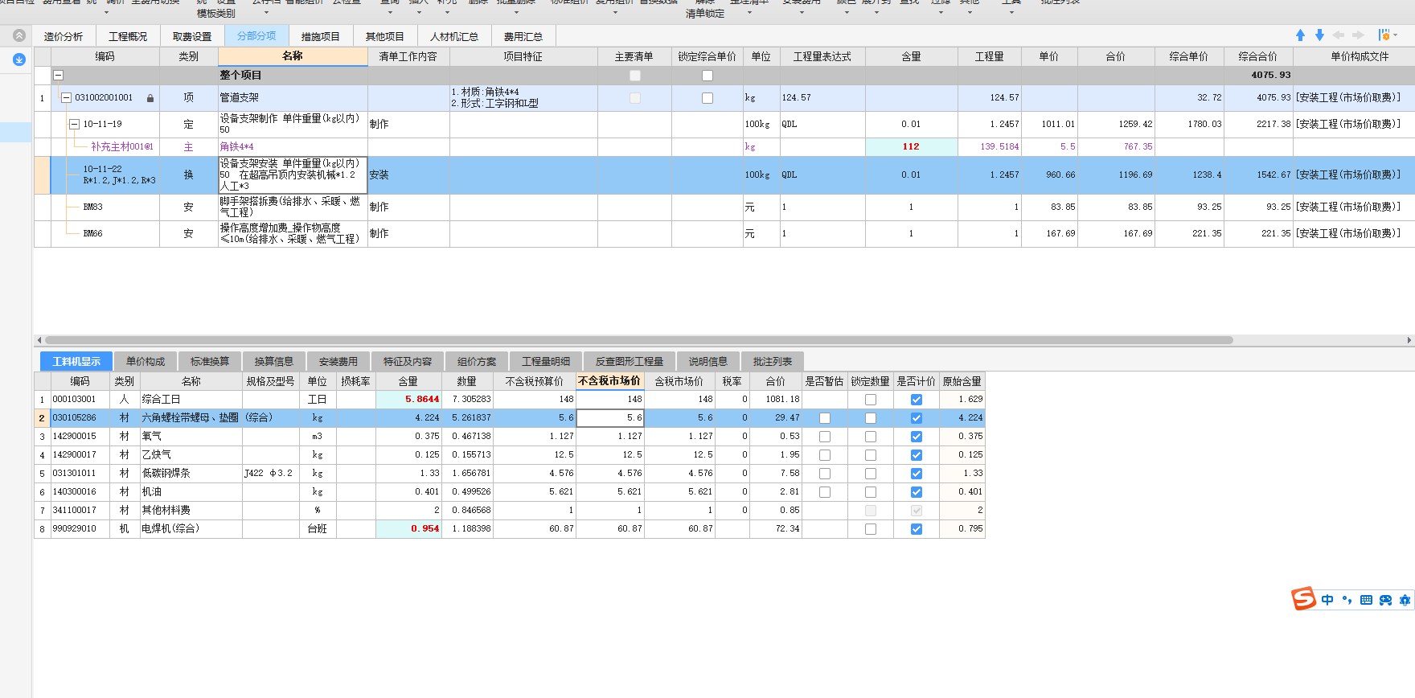Viewport: 1415px width, 698px height.
Task: Switch to the 标准换算 lower tab
Action: pos(210,362)
